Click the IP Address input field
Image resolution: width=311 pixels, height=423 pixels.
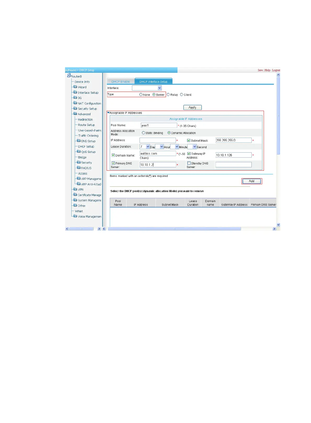click(x=158, y=140)
